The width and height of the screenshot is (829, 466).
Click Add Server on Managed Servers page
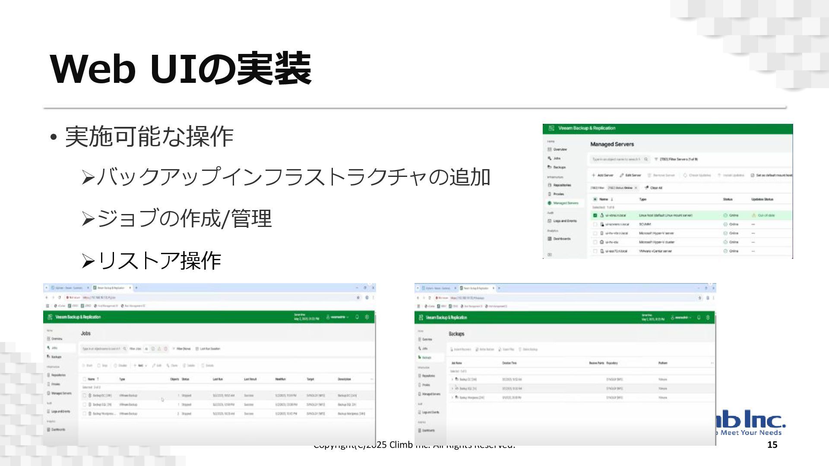click(x=603, y=175)
